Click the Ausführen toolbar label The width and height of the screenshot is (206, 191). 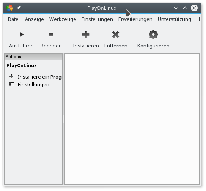pyautogui.click(x=21, y=46)
